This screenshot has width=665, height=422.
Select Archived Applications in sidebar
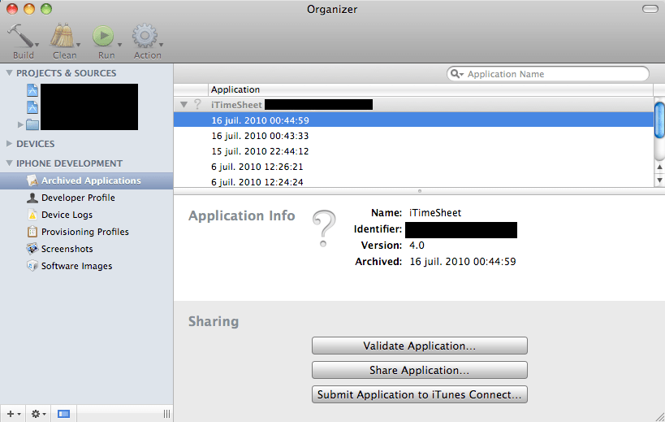coord(91,181)
